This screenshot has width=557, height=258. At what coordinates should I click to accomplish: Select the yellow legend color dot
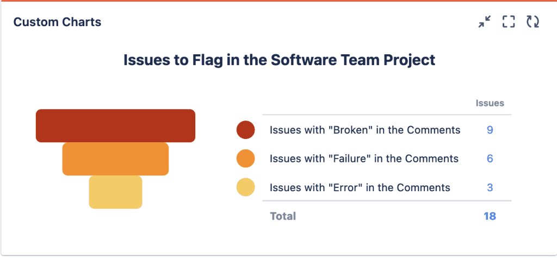(246, 187)
